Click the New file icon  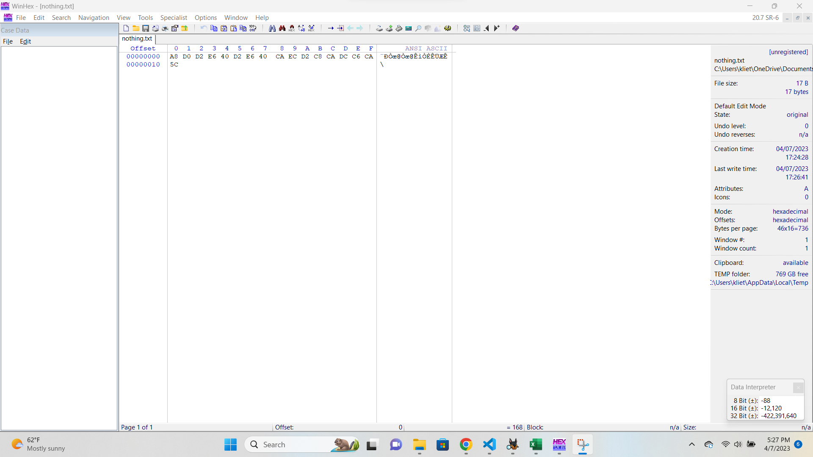[x=126, y=28]
